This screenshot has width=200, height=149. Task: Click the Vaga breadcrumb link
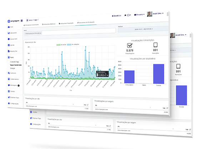point(36,20)
